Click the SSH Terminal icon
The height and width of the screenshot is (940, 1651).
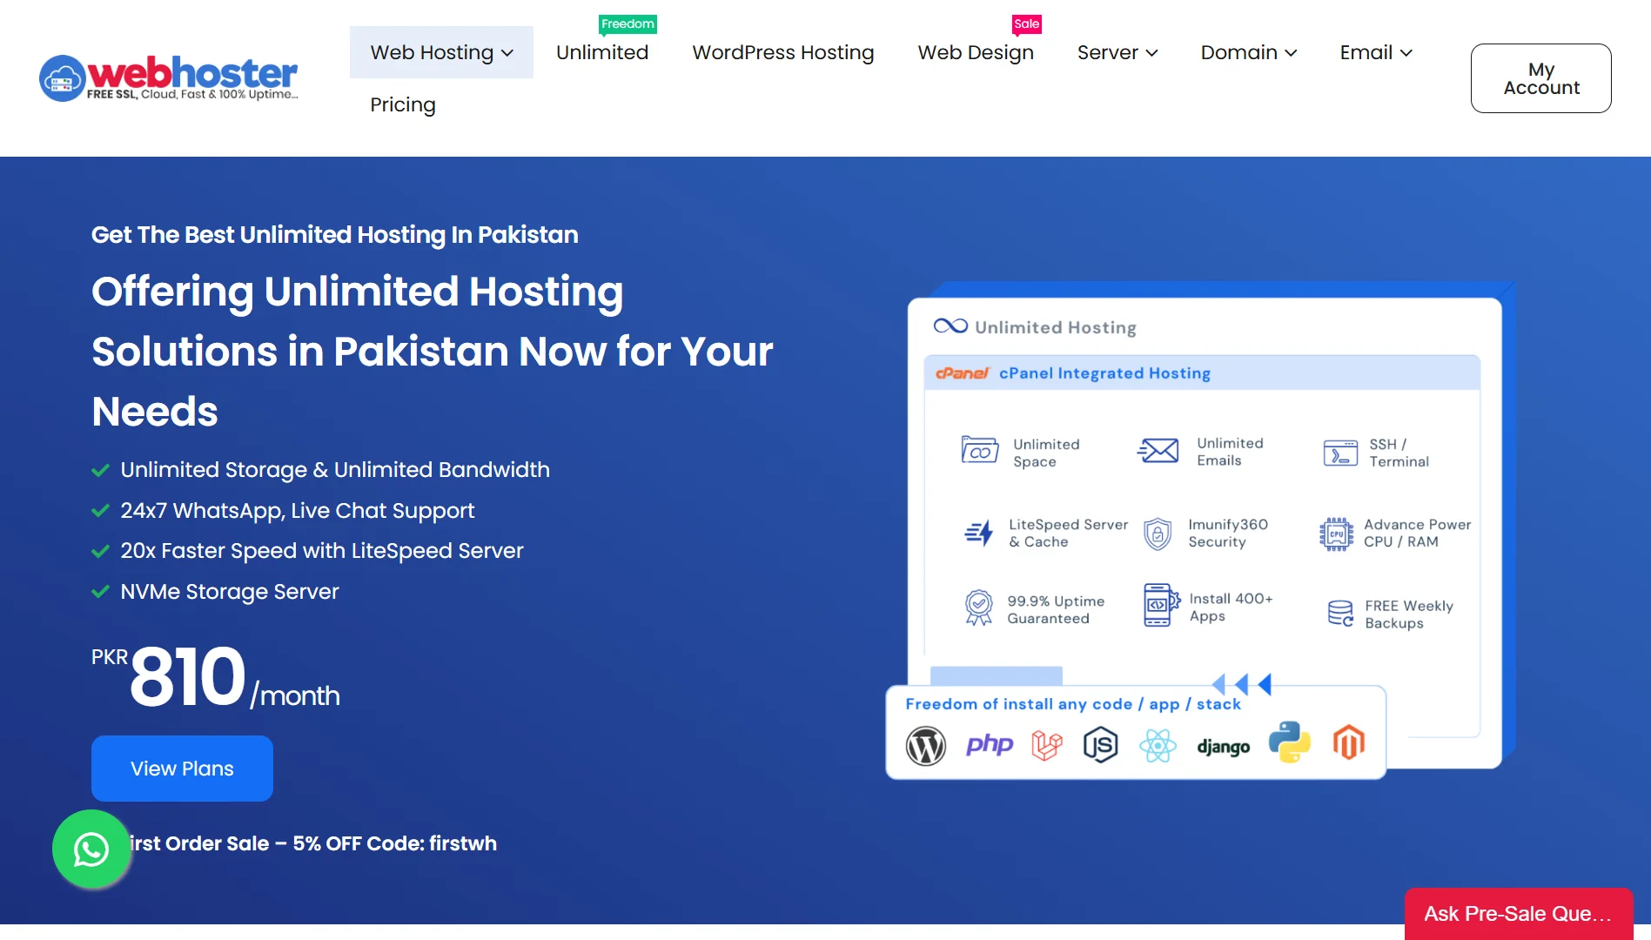(x=1340, y=453)
